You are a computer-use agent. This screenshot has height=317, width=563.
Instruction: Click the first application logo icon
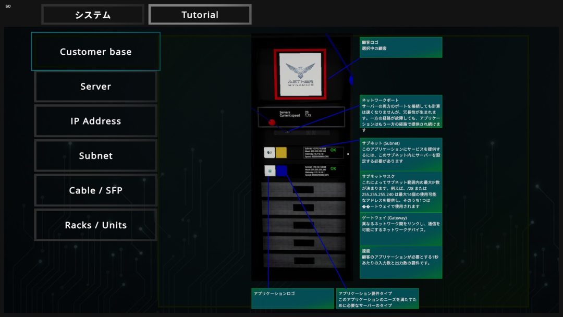point(270,152)
